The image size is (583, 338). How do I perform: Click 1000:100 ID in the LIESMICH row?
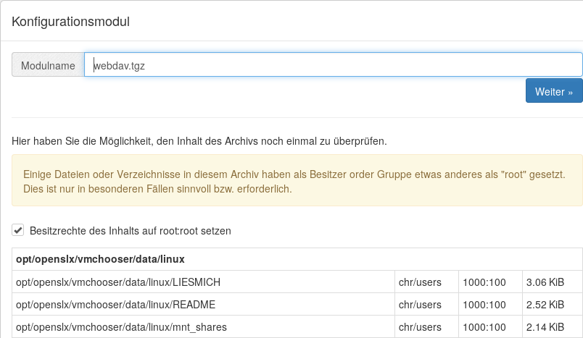484,282
